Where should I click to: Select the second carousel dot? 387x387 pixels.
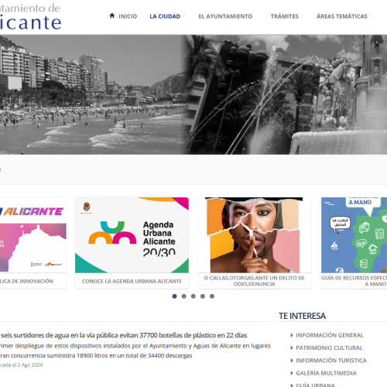coord(184,296)
